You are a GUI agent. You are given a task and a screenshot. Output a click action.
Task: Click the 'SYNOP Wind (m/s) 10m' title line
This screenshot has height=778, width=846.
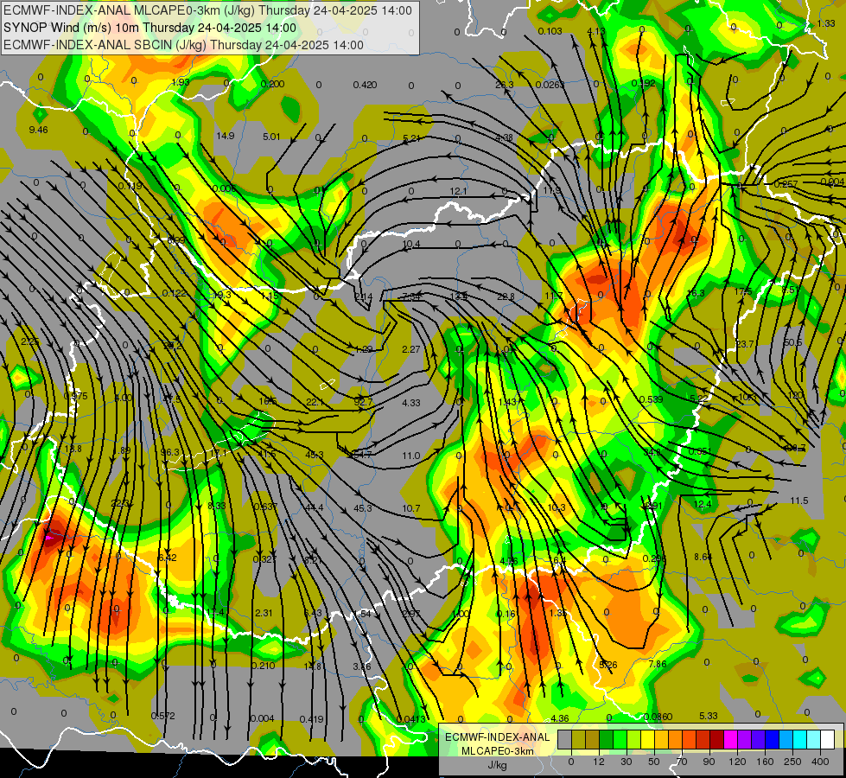(x=149, y=28)
